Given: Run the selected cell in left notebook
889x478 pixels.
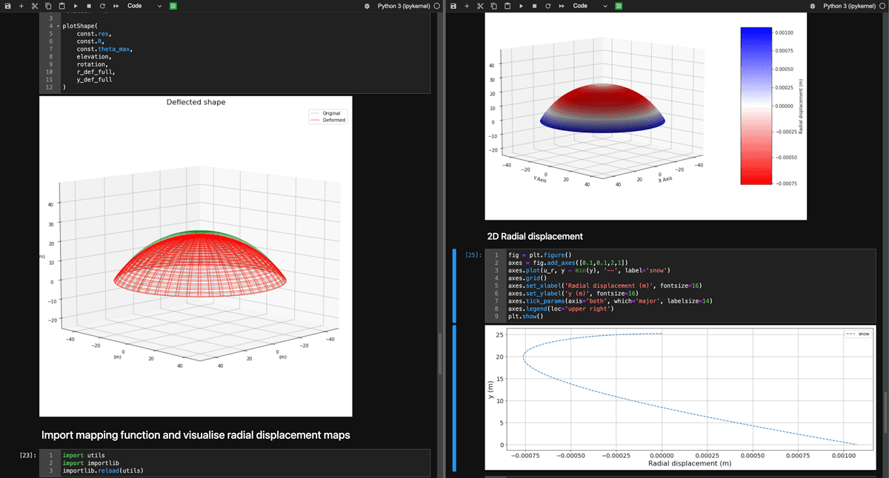Looking at the screenshot, I should [x=76, y=6].
